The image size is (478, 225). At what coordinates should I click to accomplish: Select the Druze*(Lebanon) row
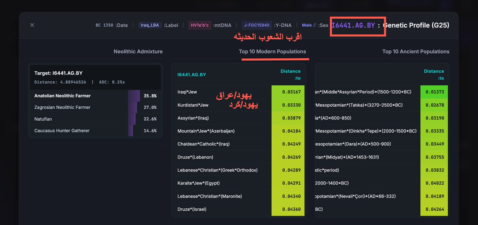point(239,157)
